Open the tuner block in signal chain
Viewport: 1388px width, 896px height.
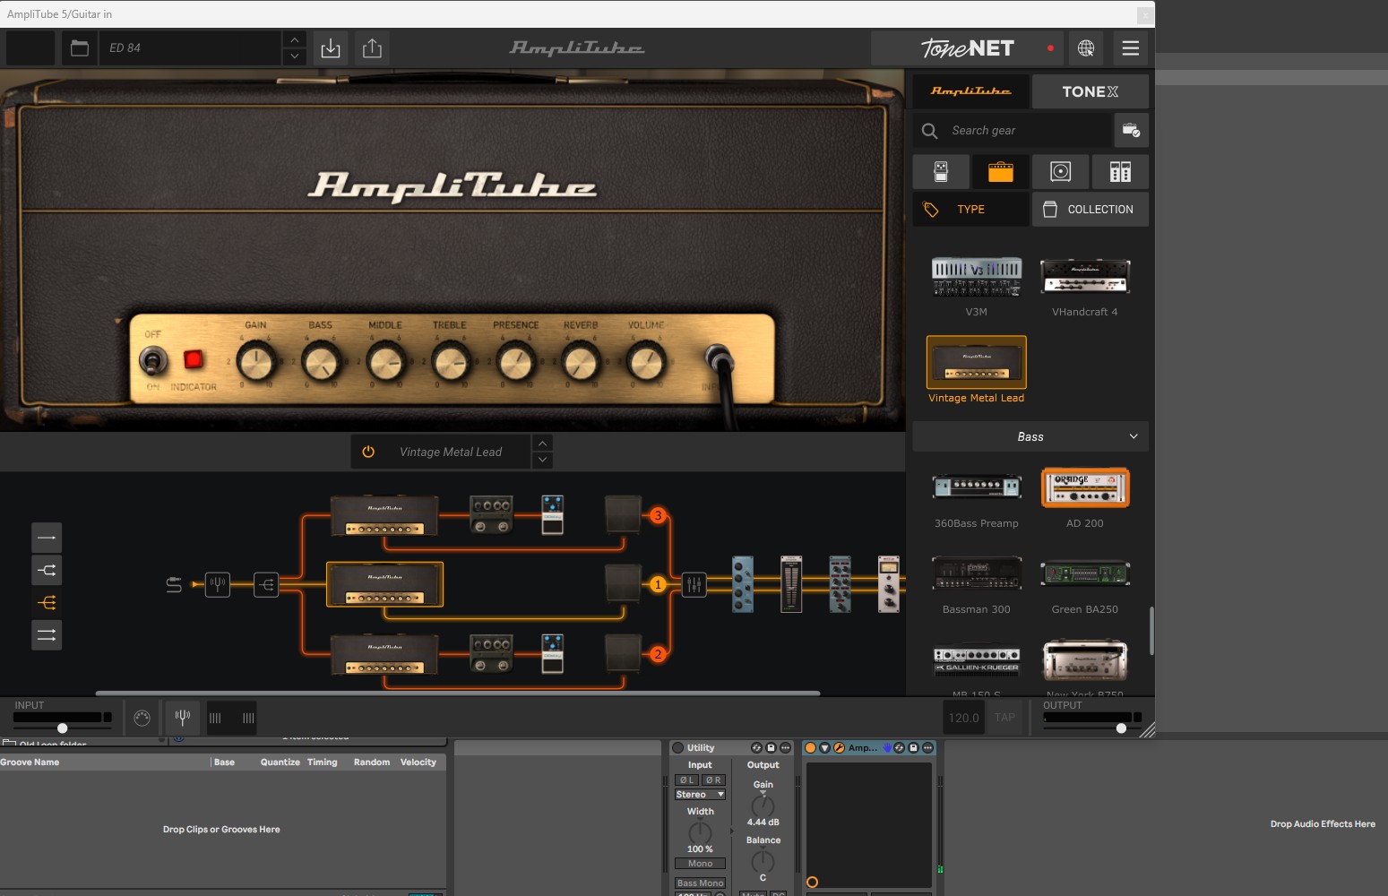[218, 585]
